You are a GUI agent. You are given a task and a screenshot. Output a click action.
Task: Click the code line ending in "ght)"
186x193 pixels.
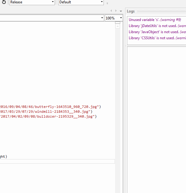[x=3, y=157]
